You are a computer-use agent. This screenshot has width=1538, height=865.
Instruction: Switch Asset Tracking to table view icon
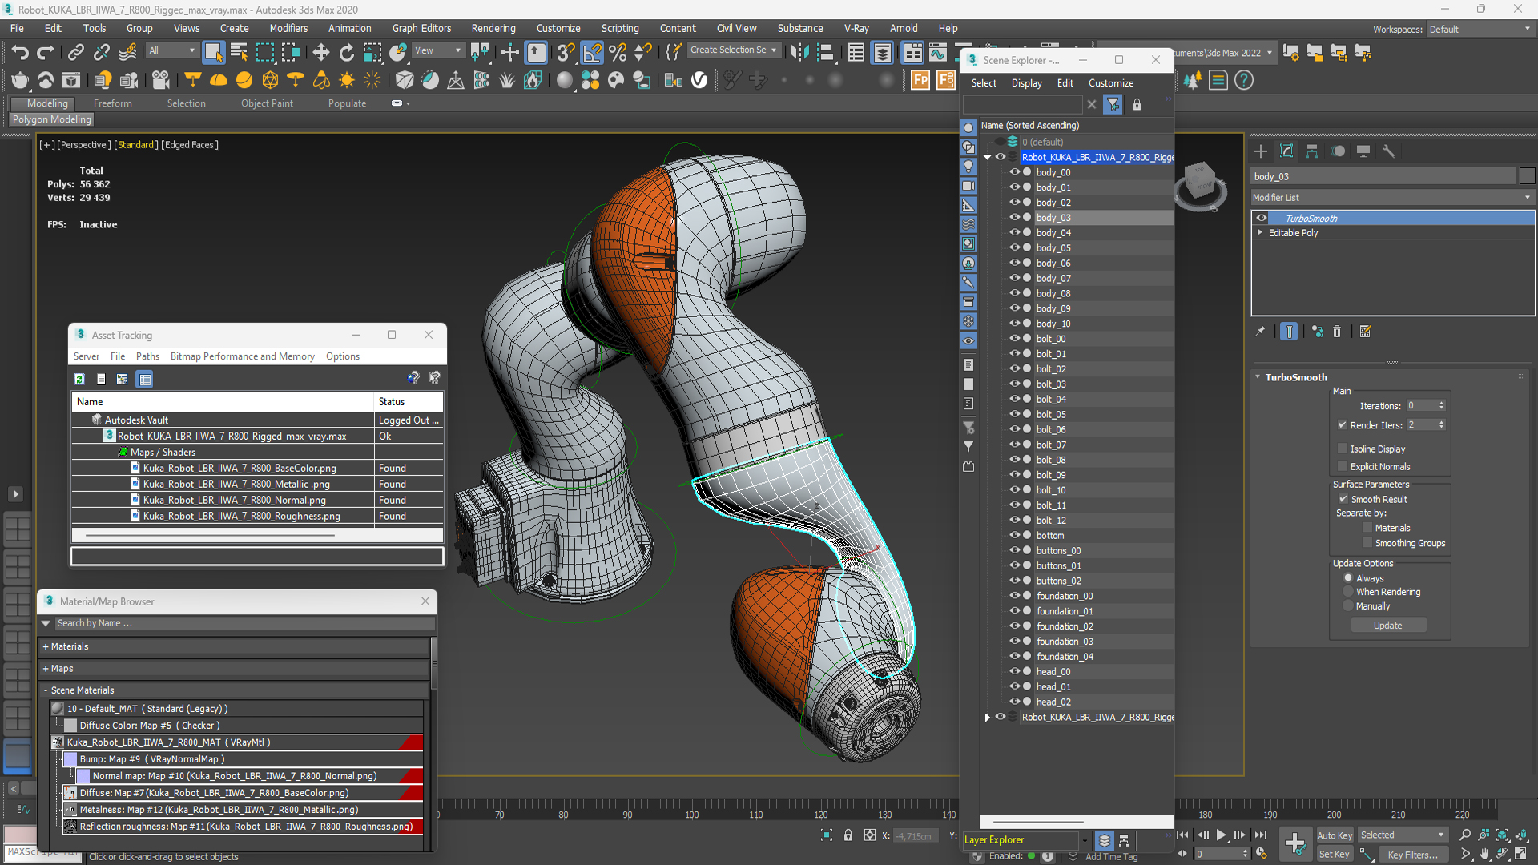[x=145, y=379]
